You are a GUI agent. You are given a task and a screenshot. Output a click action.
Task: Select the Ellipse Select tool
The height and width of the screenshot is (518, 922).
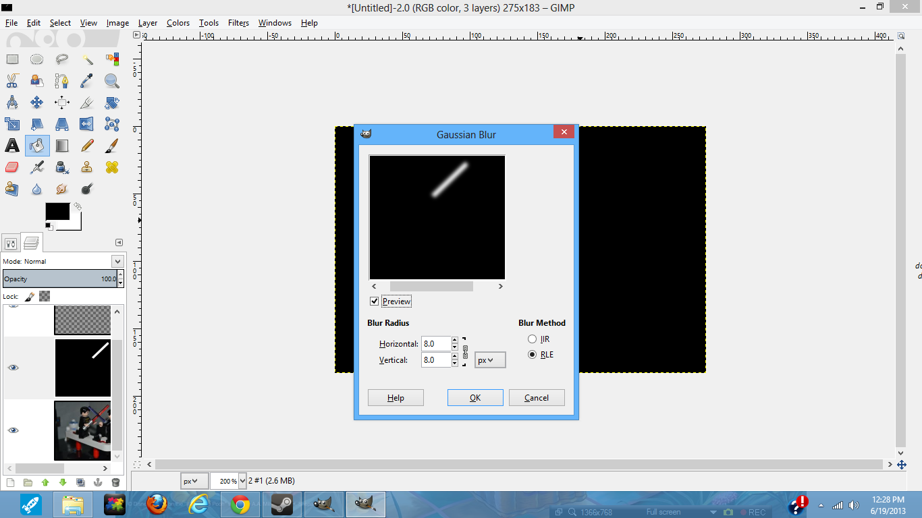pyautogui.click(x=36, y=59)
